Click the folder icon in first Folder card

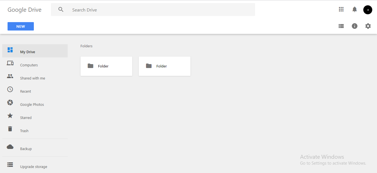click(x=90, y=66)
